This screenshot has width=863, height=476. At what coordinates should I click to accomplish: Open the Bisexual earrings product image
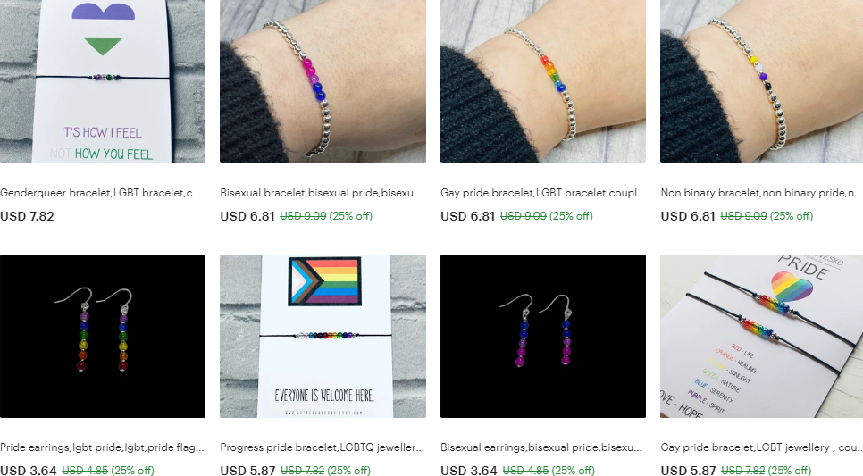pyautogui.click(x=542, y=336)
